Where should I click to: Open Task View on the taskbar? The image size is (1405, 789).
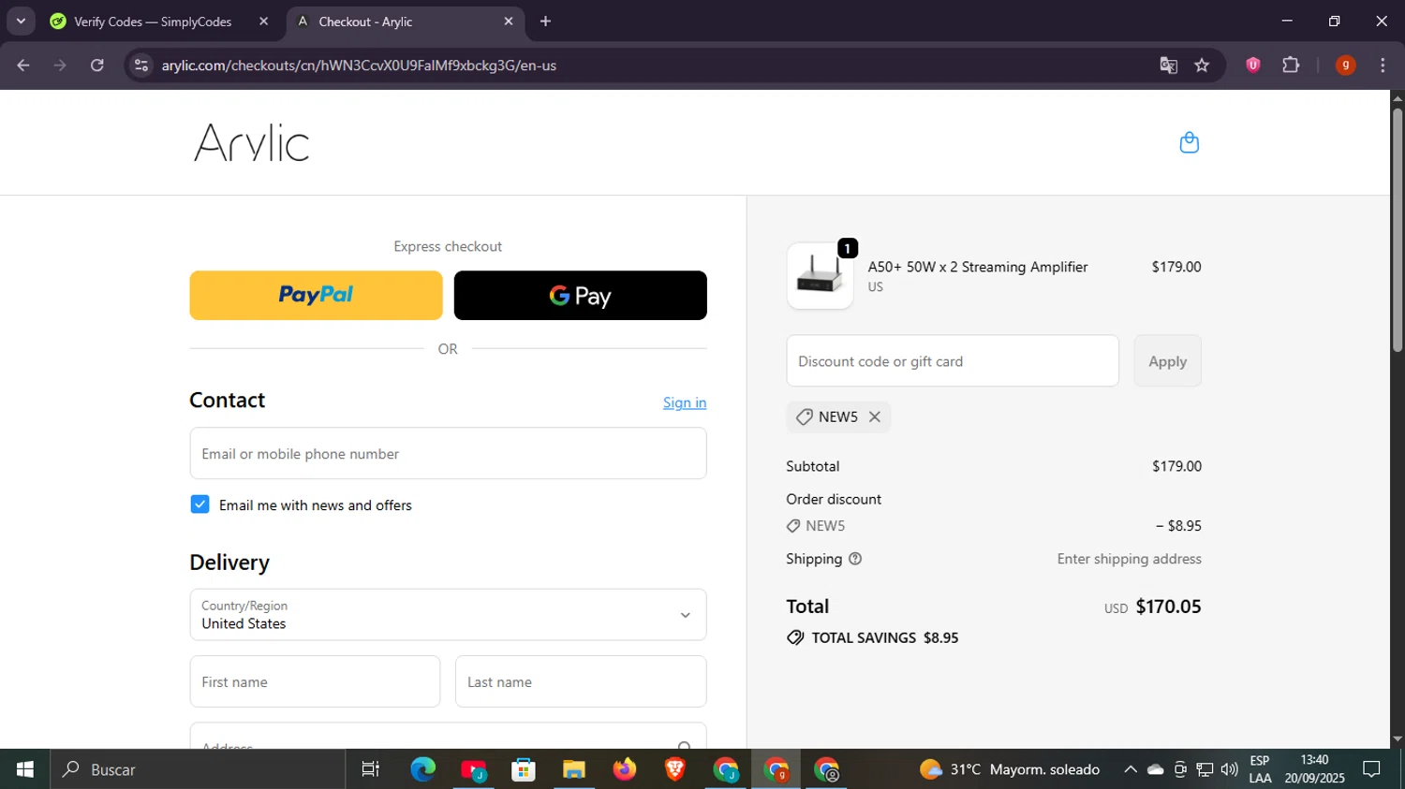pos(371,769)
